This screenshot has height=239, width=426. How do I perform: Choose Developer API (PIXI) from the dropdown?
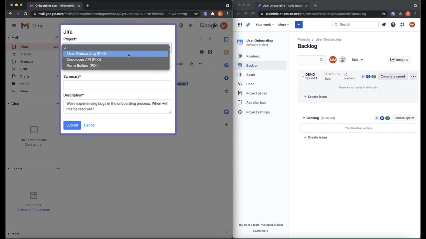115,59
